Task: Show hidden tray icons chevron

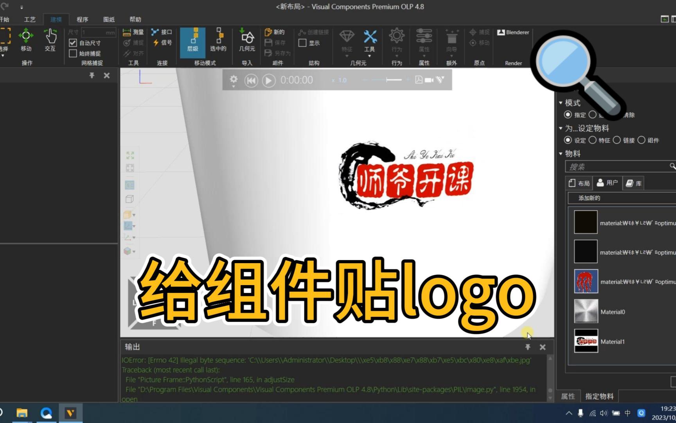Action: [x=569, y=413]
